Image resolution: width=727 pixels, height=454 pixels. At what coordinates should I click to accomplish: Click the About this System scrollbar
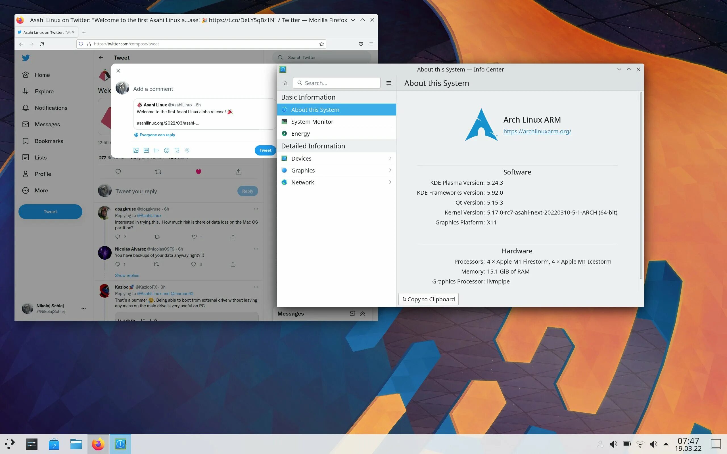[x=641, y=186]
